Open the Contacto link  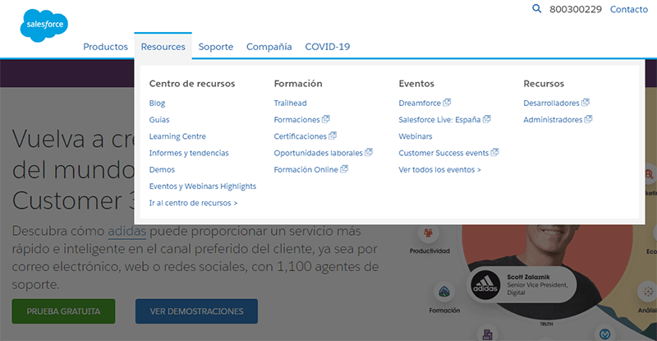[x=628, y=9]
